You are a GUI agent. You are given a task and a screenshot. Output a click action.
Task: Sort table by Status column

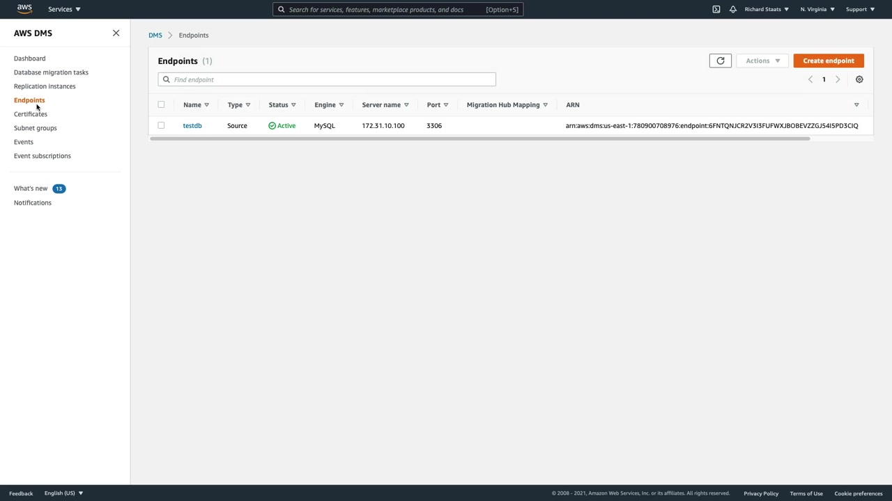(x=282, y=104)
